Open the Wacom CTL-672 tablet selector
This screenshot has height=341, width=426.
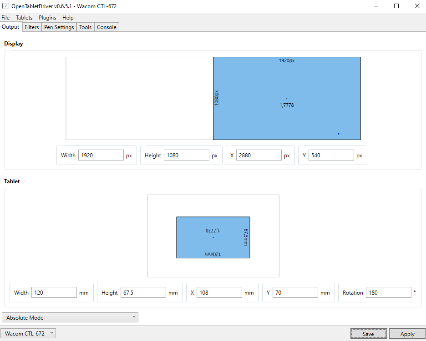(28, 333)
